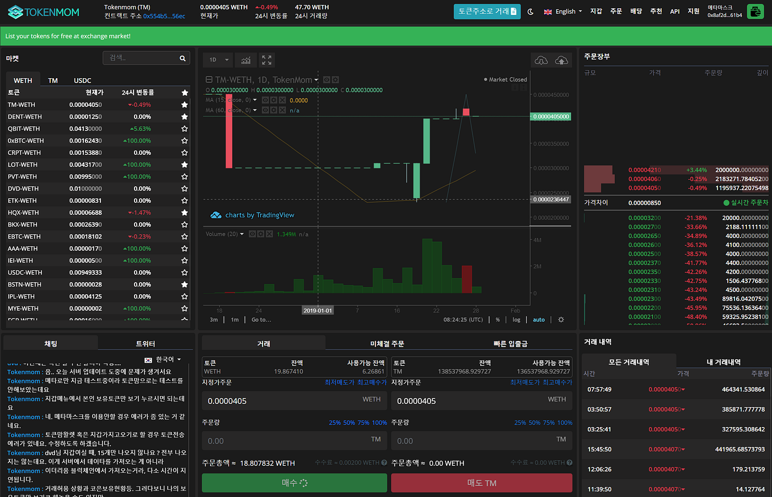Switch to 내 거래내역 tab
This screenshot has width=772, height=497.
pos(723,362)
